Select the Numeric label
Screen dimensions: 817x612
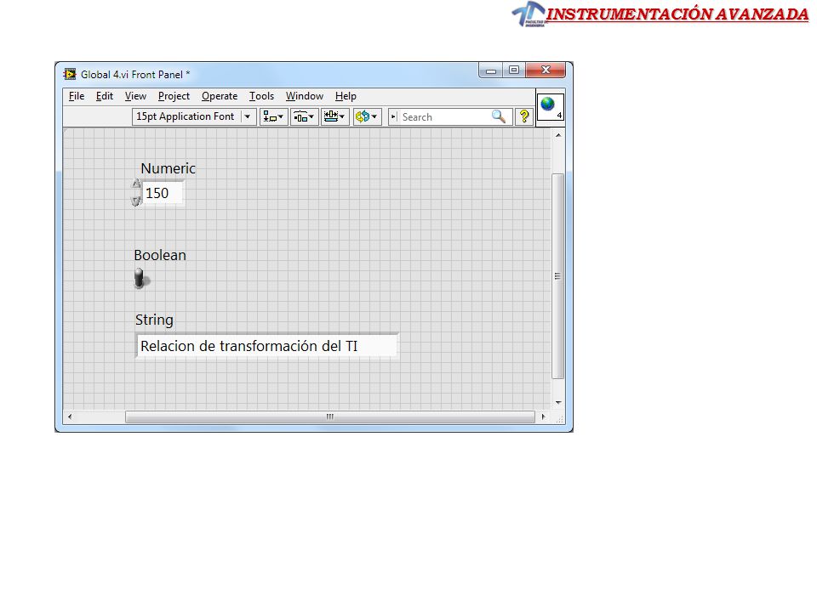tap(168, 168)
